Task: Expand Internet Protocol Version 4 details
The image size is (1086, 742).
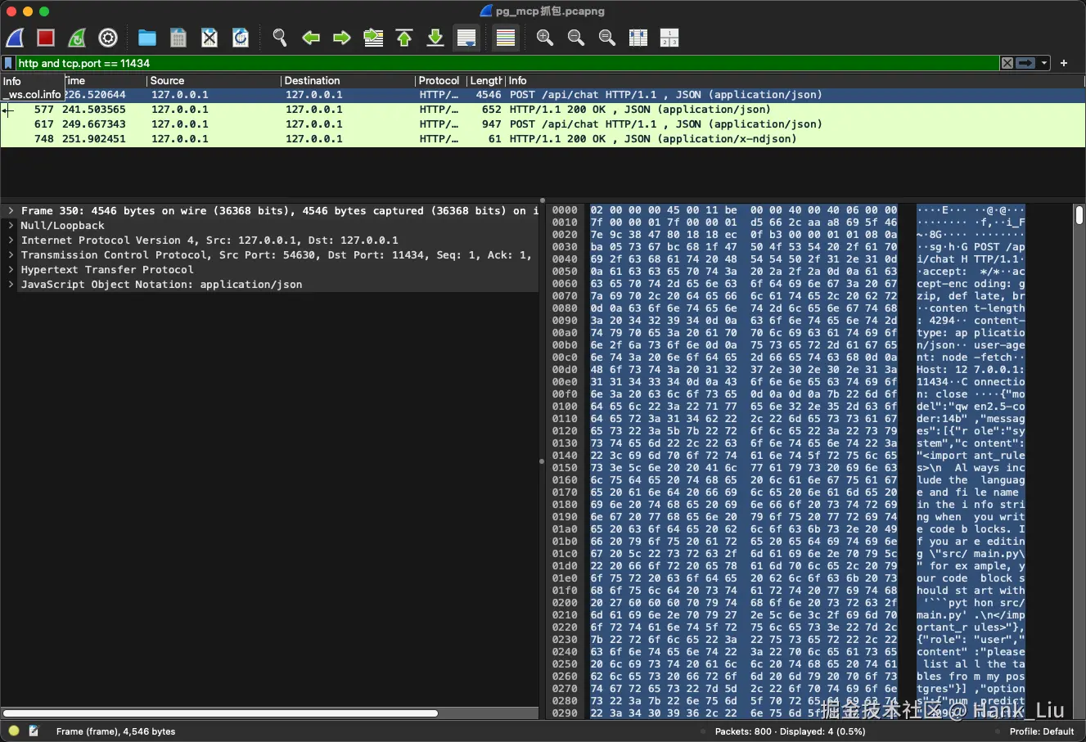Action: click(x=11, y=241)
